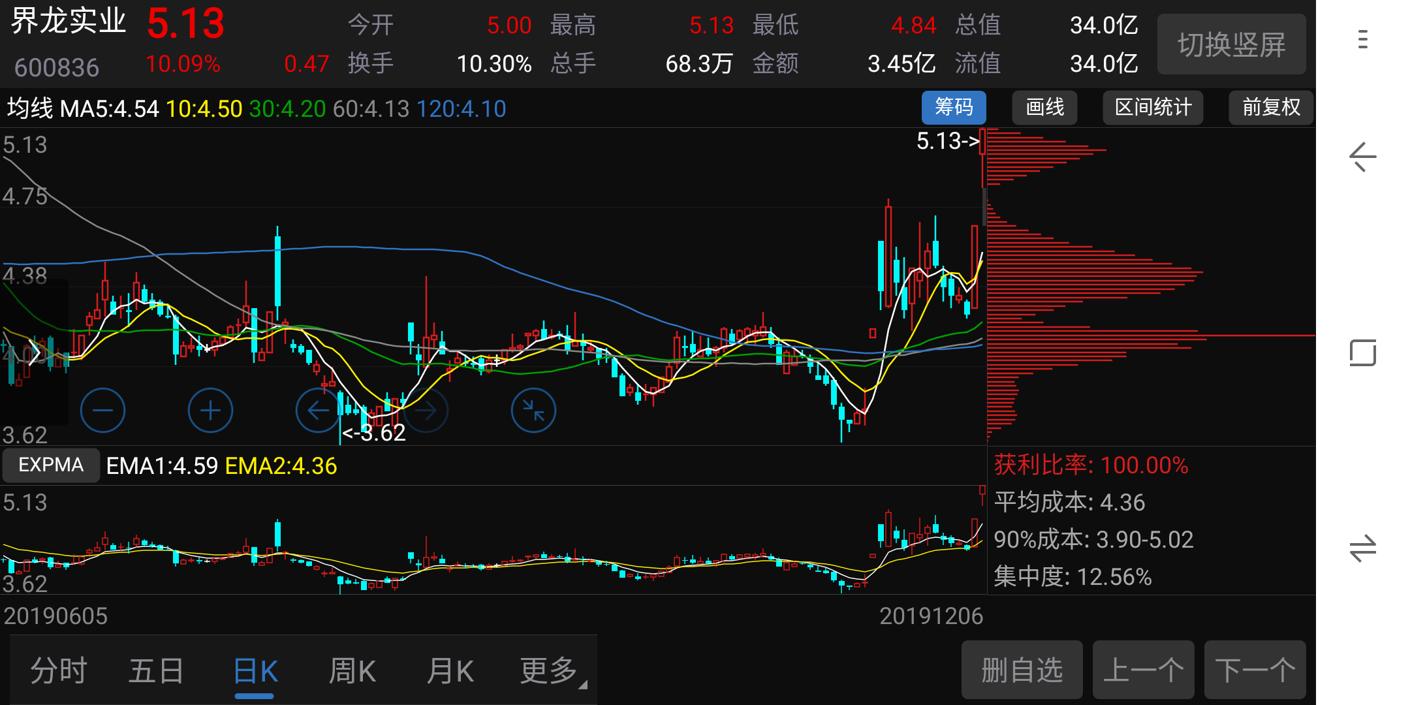The height and width of the screenshot is (705, 1410).
Task: Select the 五日 tab
Action: tap(156, 670)
